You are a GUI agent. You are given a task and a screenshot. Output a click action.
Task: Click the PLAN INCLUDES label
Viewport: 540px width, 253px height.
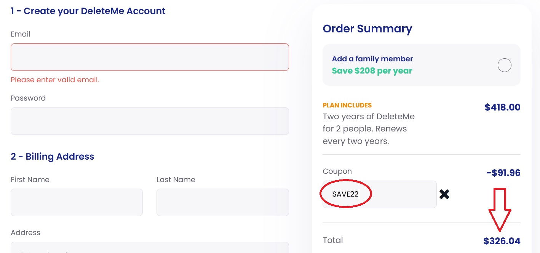(347, 105)
